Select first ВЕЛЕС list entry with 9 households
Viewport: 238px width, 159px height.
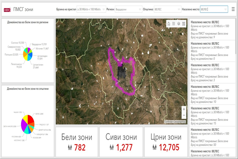click(x=212, y=29)
